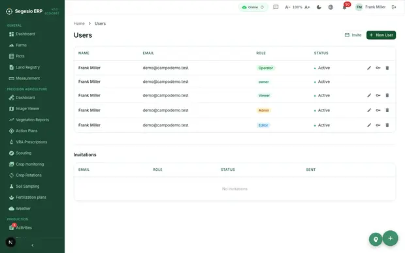Click the Editor role badge

point(263,125)
